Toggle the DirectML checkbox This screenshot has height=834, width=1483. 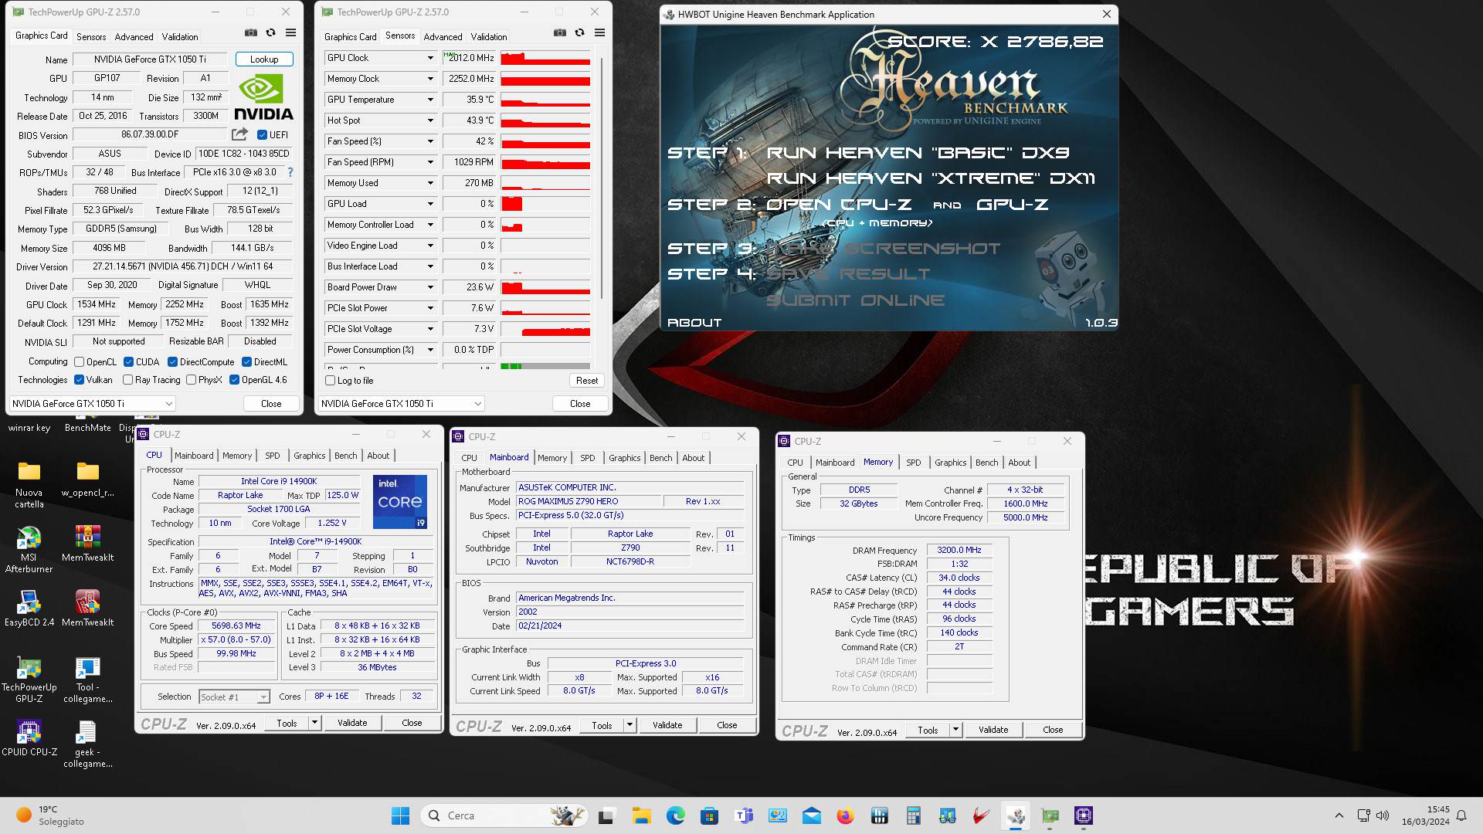click(246, 361)
